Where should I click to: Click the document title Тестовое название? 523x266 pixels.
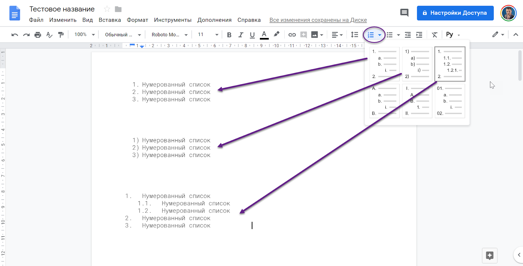click(62, 9)
